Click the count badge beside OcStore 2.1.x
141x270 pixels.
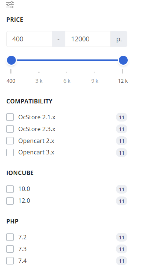(121, 117)
